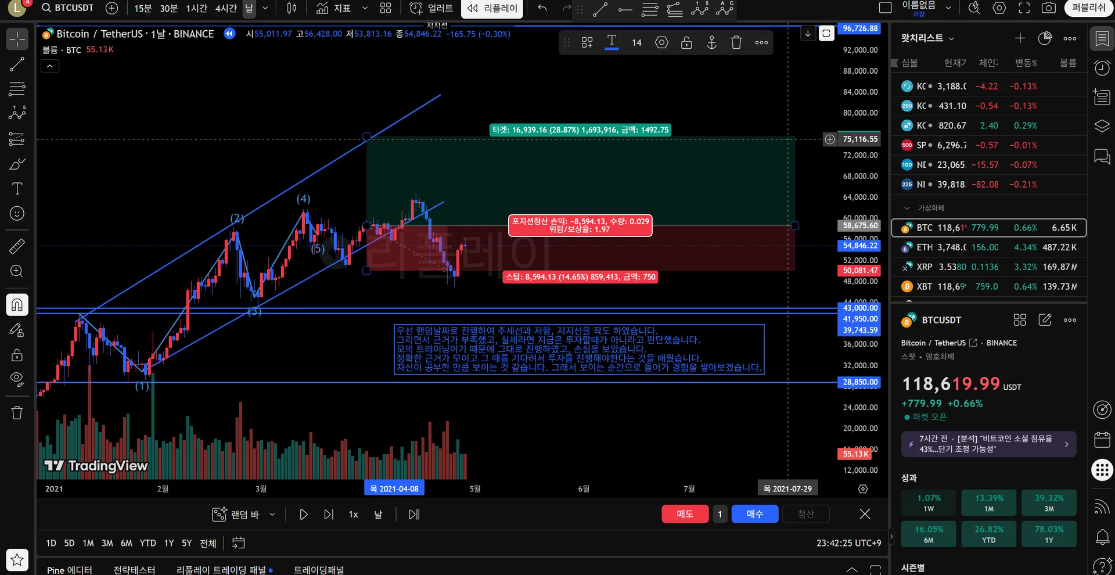Add a compare symbol with plus icon
The width and height of the screenshot is (1115, 575).
click(111, 8)
